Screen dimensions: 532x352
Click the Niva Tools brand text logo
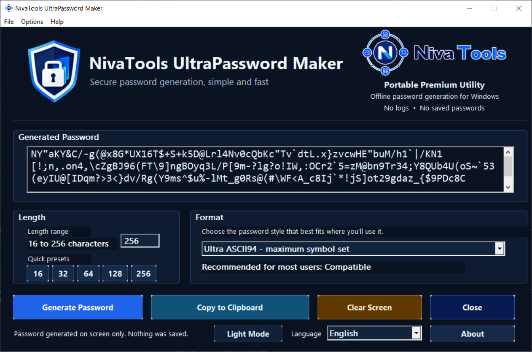click(460, 53)
